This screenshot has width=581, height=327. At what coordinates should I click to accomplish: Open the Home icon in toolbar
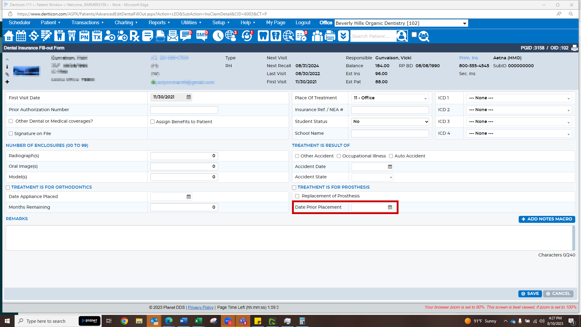[x=9, y=36]
